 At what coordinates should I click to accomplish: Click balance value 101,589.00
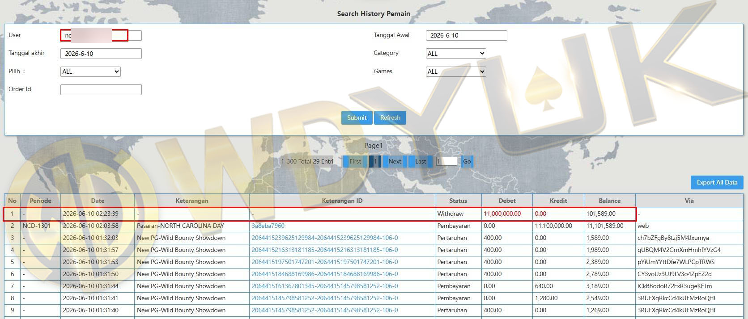click(601, 214)
